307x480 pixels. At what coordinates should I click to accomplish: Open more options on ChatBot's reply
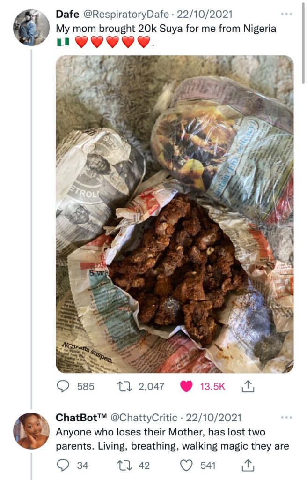(286, 417)
